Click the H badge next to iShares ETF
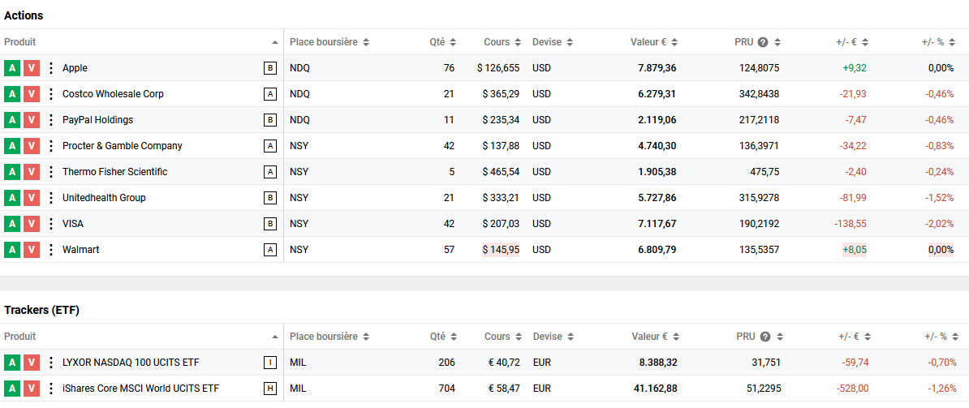Image resolution: width=969 pixels, height=408 pixels. pos(270,389)
